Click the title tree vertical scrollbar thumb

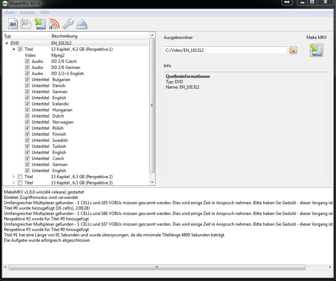[x=152, y=105]
